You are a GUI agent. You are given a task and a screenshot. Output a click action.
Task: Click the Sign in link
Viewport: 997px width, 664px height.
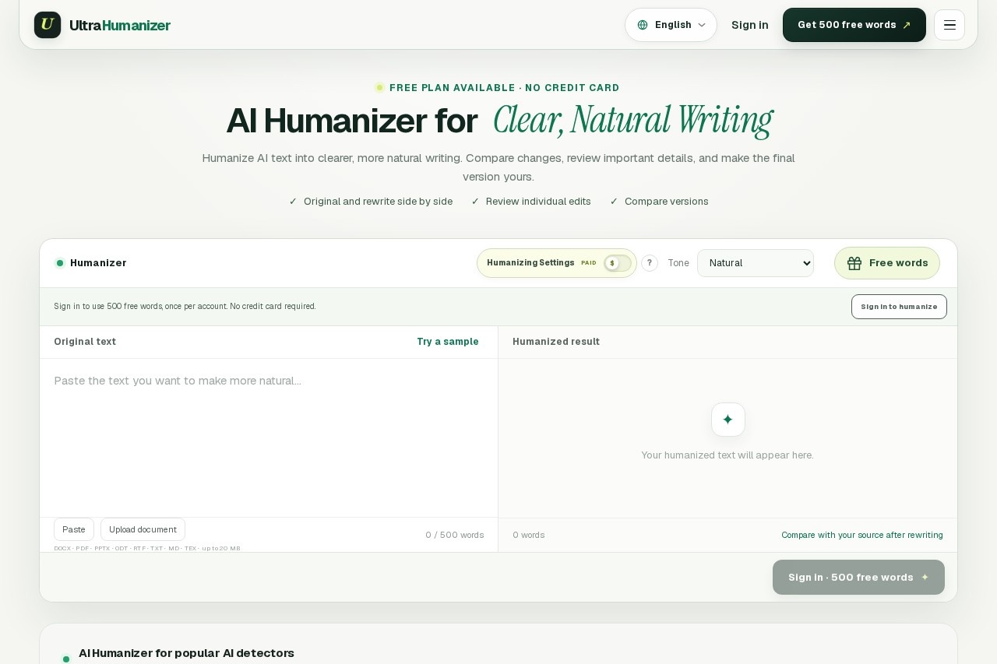(750, 25)
